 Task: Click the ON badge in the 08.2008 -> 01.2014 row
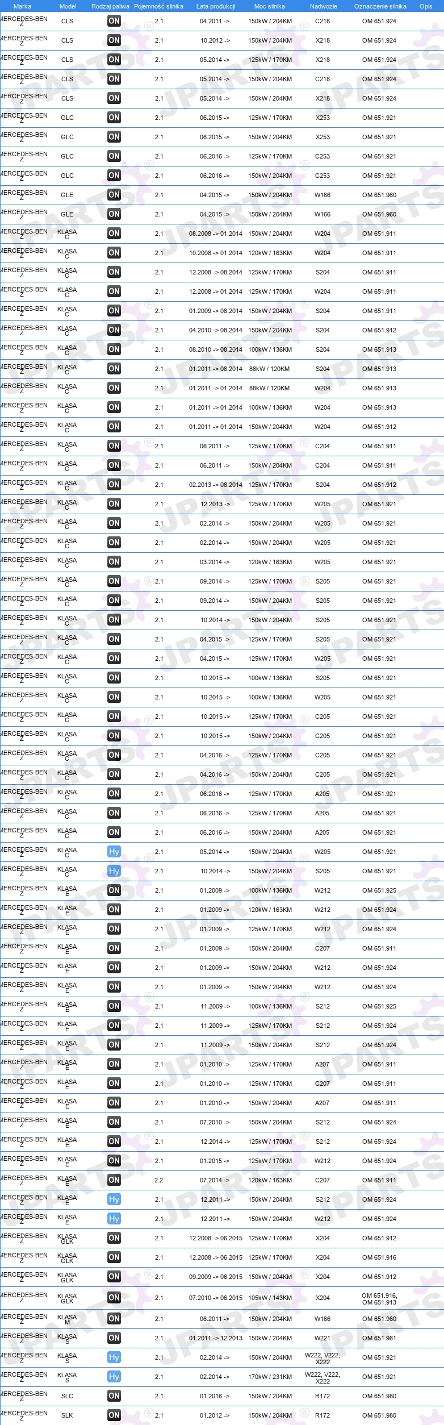click(114, 234)
